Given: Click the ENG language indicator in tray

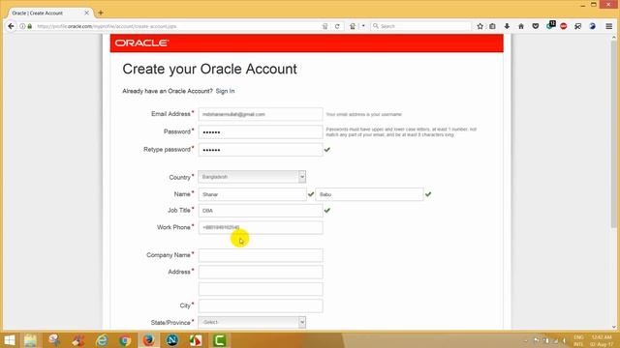Looking at the screenshot, I should (578, 337).
